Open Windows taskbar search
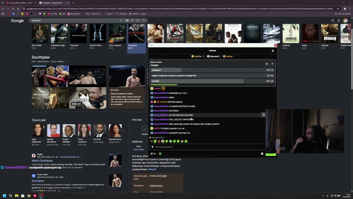Screen dimensions: 353x199 point(10,196)
